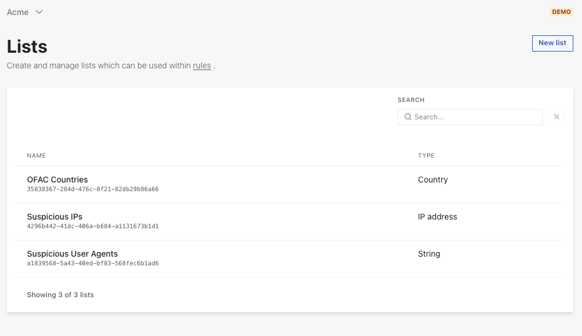Click the magnifying glass search icon
Image resolution: width=582 pixels, height=336 pixels.
pos(408,117)
